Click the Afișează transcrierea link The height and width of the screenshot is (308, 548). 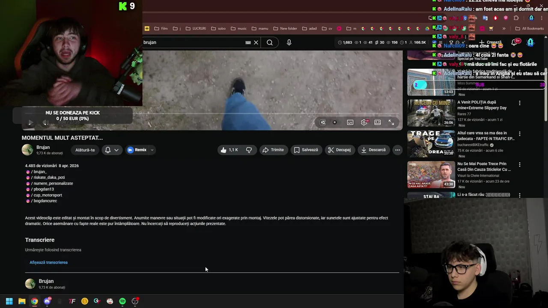tap(48, 262)
